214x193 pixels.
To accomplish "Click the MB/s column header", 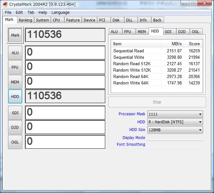I will coord(172,44).
